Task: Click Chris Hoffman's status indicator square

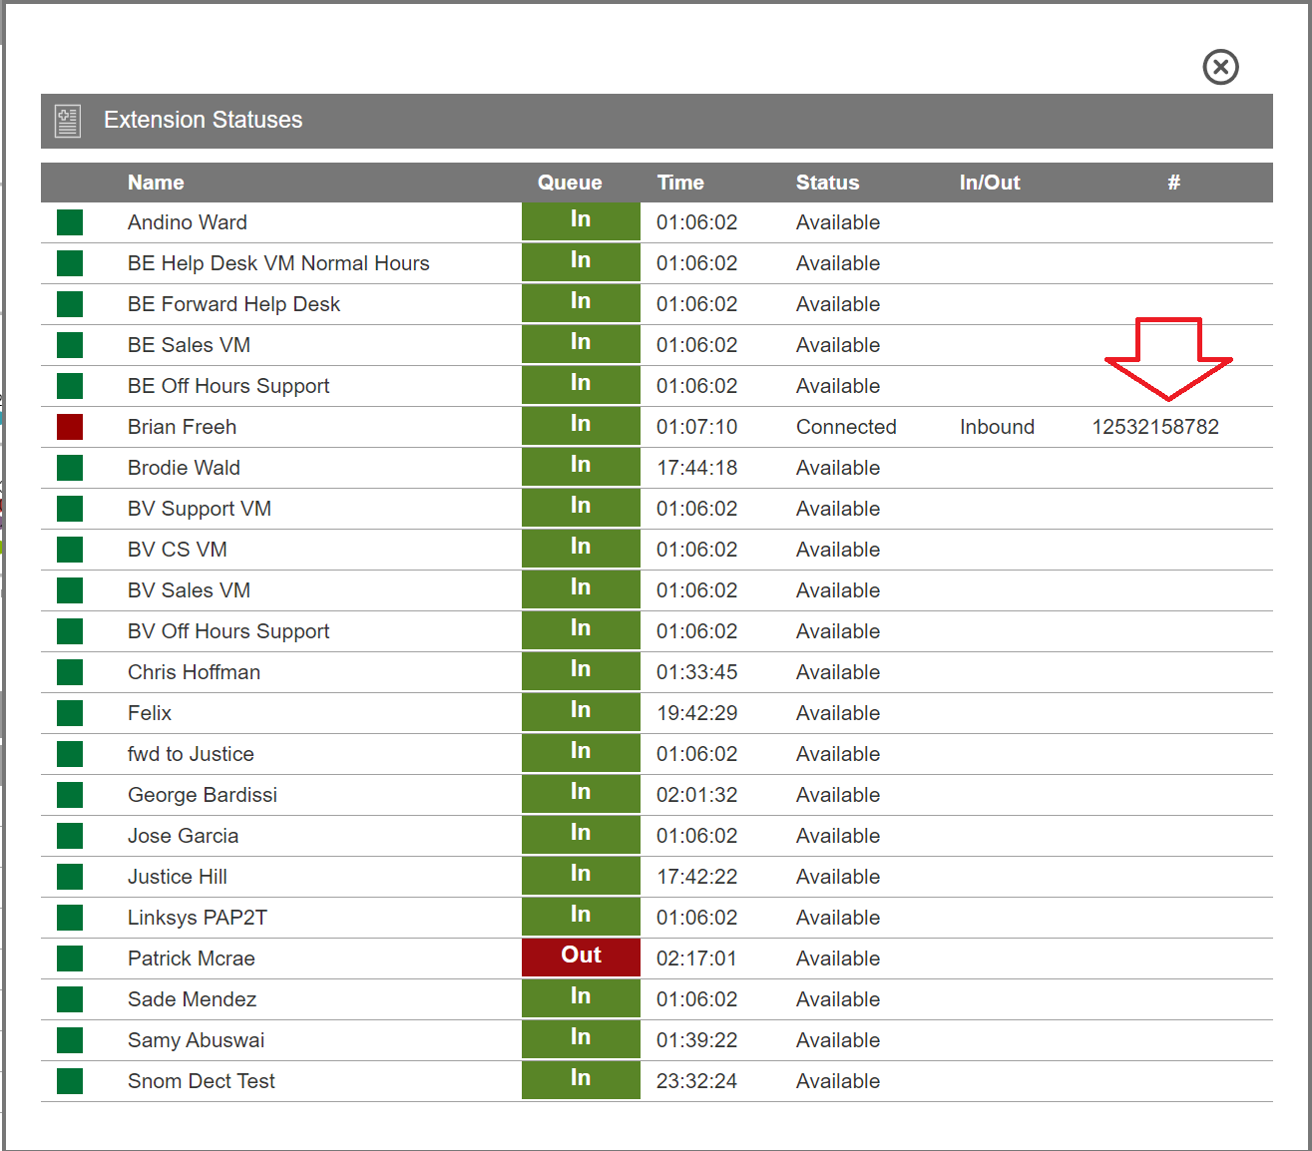Action: point(70,672)
